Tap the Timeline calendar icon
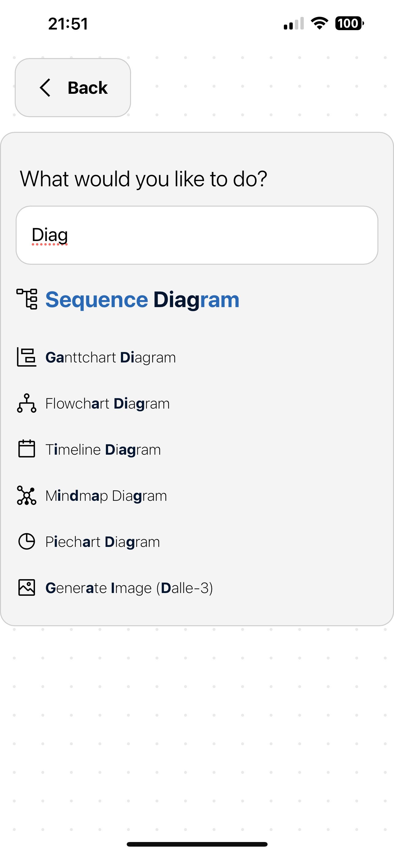394x854 pixels. tap(26, 449)
